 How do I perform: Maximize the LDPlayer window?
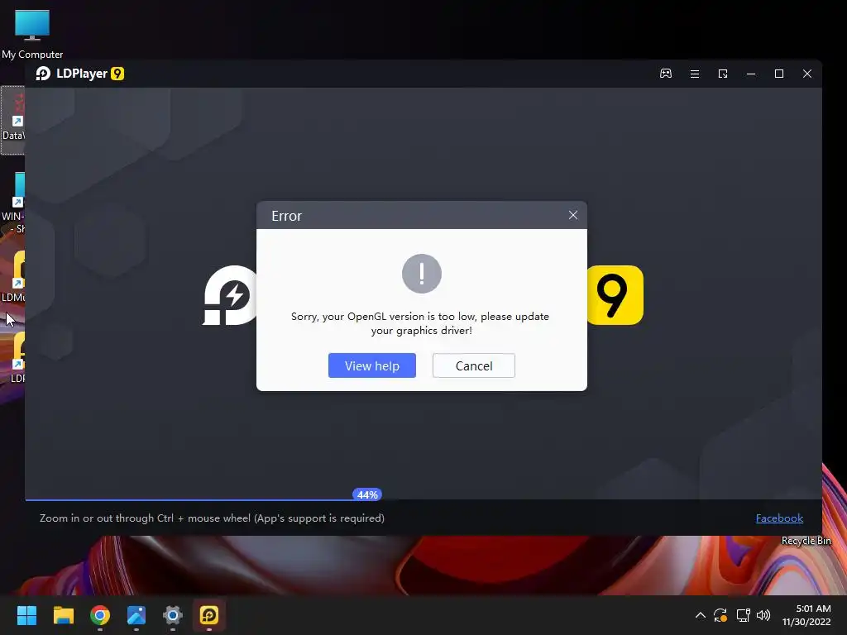(x=779, y=74)
